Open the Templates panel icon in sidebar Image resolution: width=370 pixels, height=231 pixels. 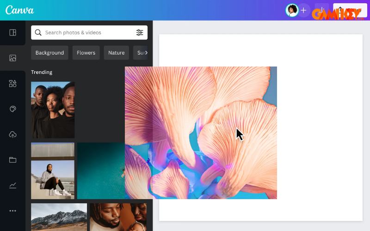coord(13,32)
